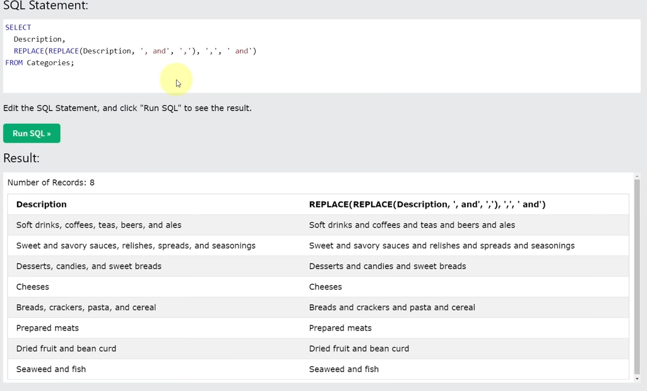647x391 pixels.
Task: Click the Run SQL button
Action: (32, 133)
